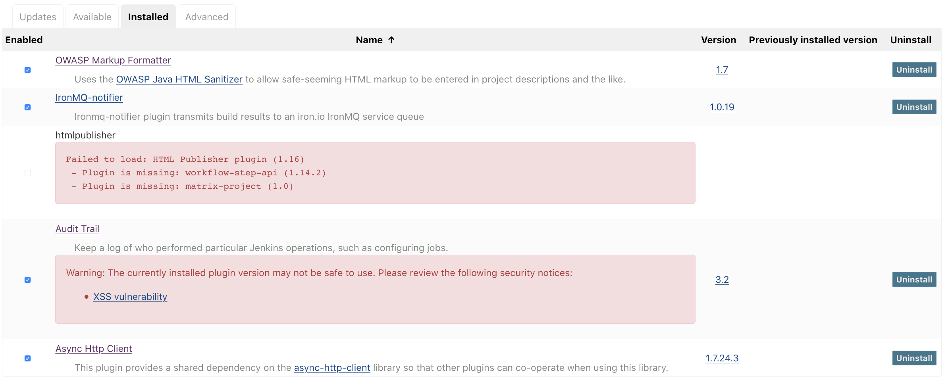Click the IronMQ-notifier version 1.0.19 link
948x382 pixels.
click(722, 107)
